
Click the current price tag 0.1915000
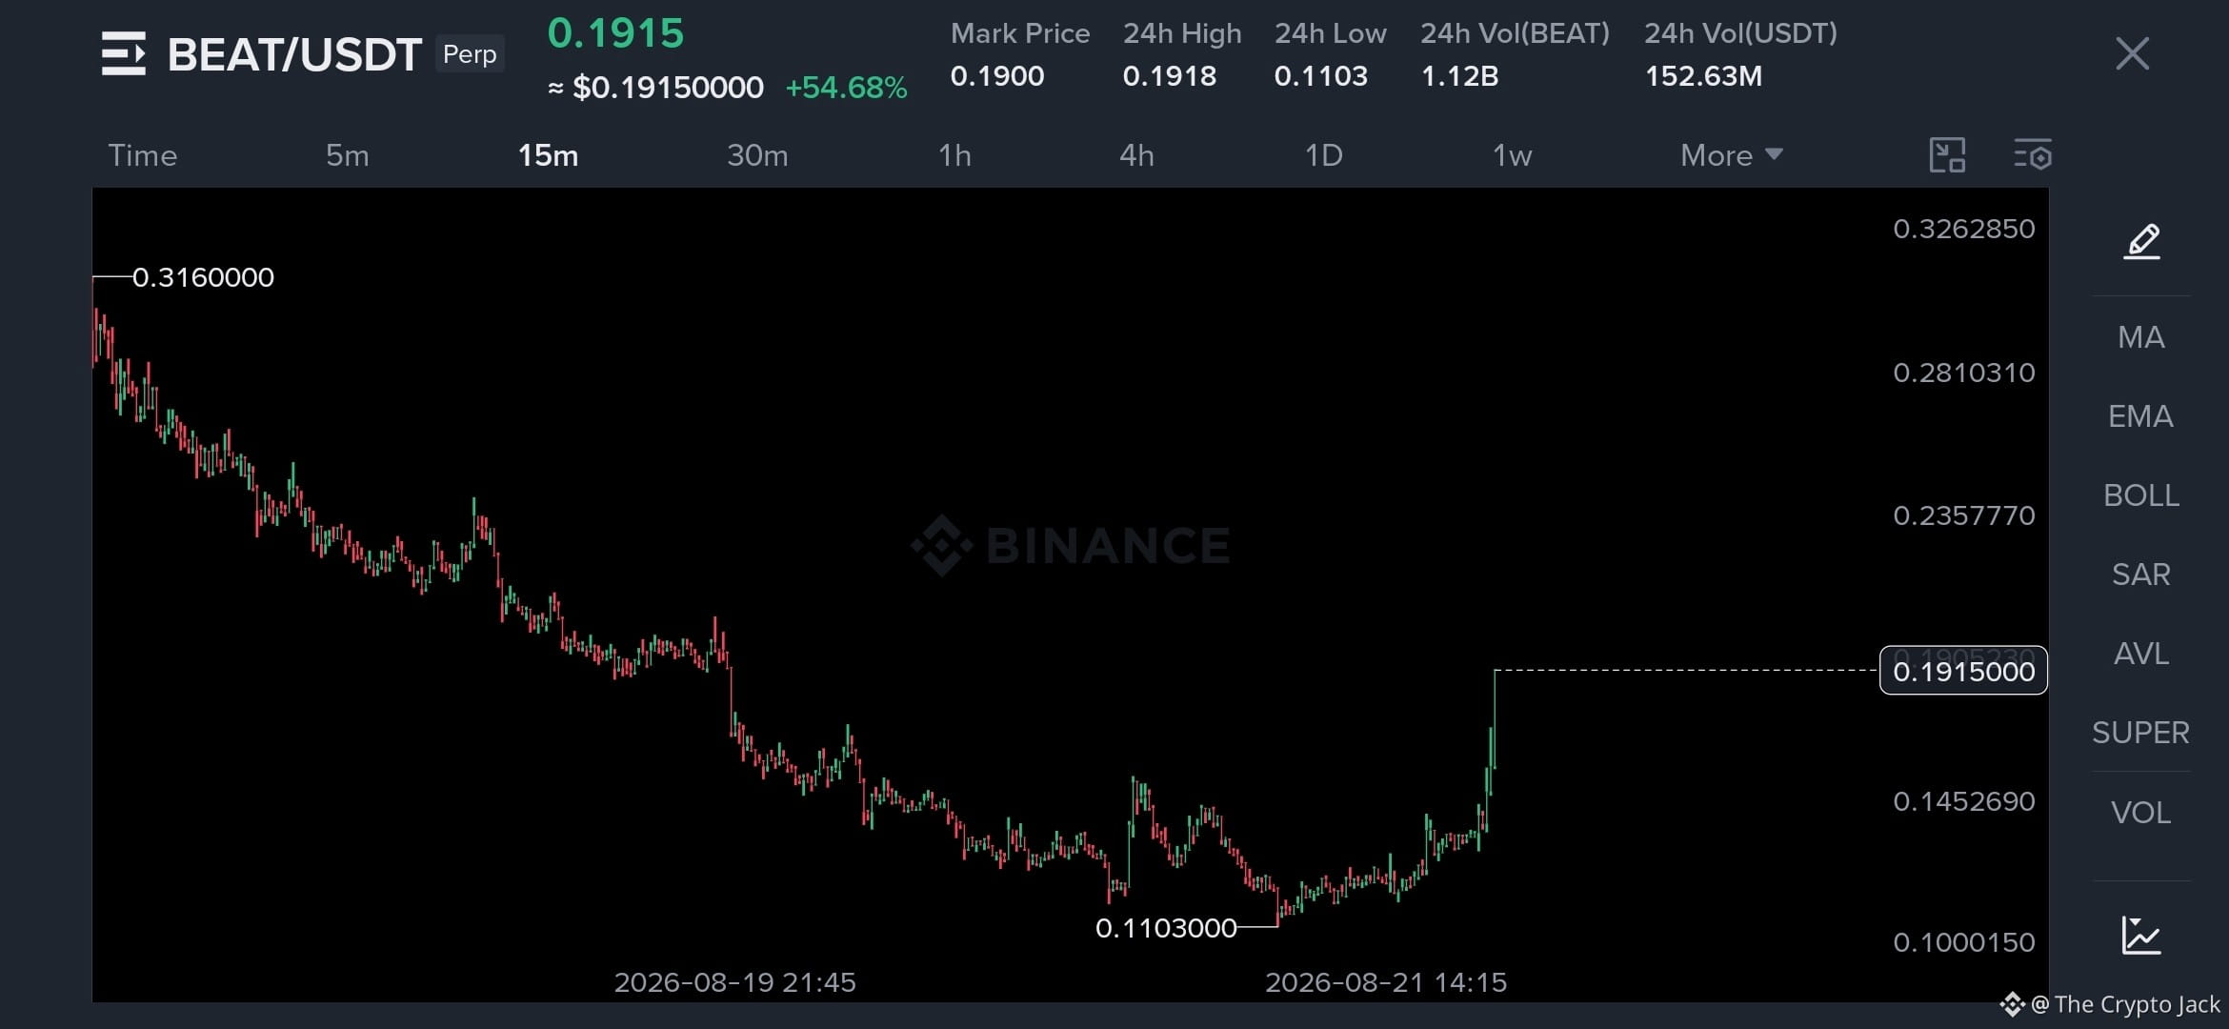(x=1963, y=671)
